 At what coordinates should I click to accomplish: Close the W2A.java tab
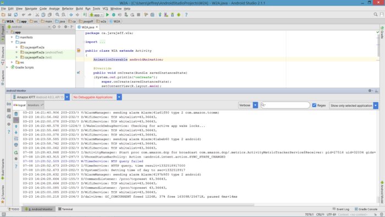click(x=97, y=27)
